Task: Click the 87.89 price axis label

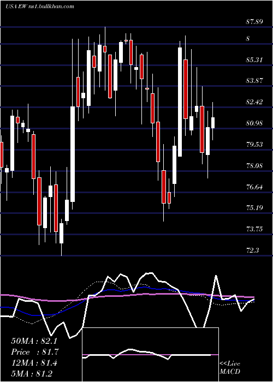Action: [254, 22]
